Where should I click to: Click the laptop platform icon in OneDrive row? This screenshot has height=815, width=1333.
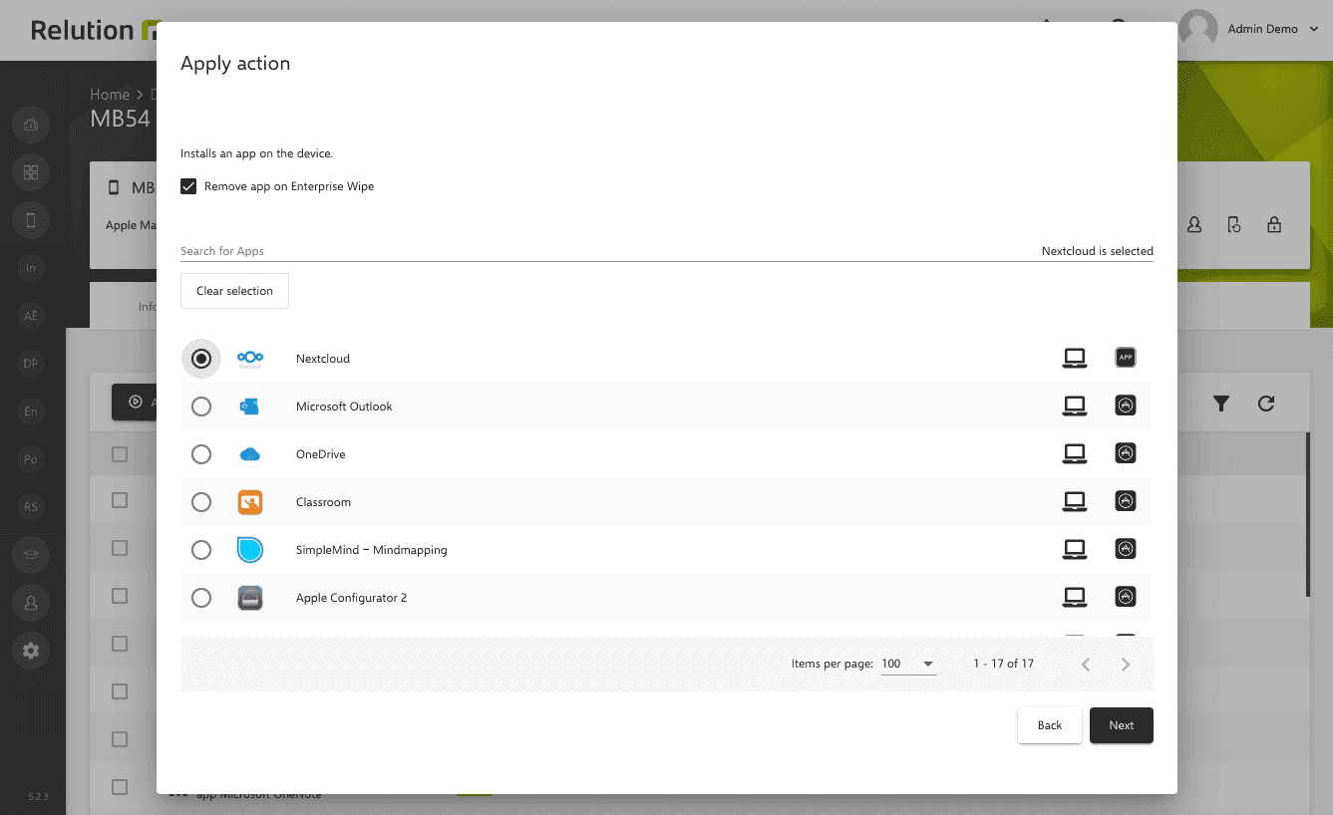[x=1074, y=454]
